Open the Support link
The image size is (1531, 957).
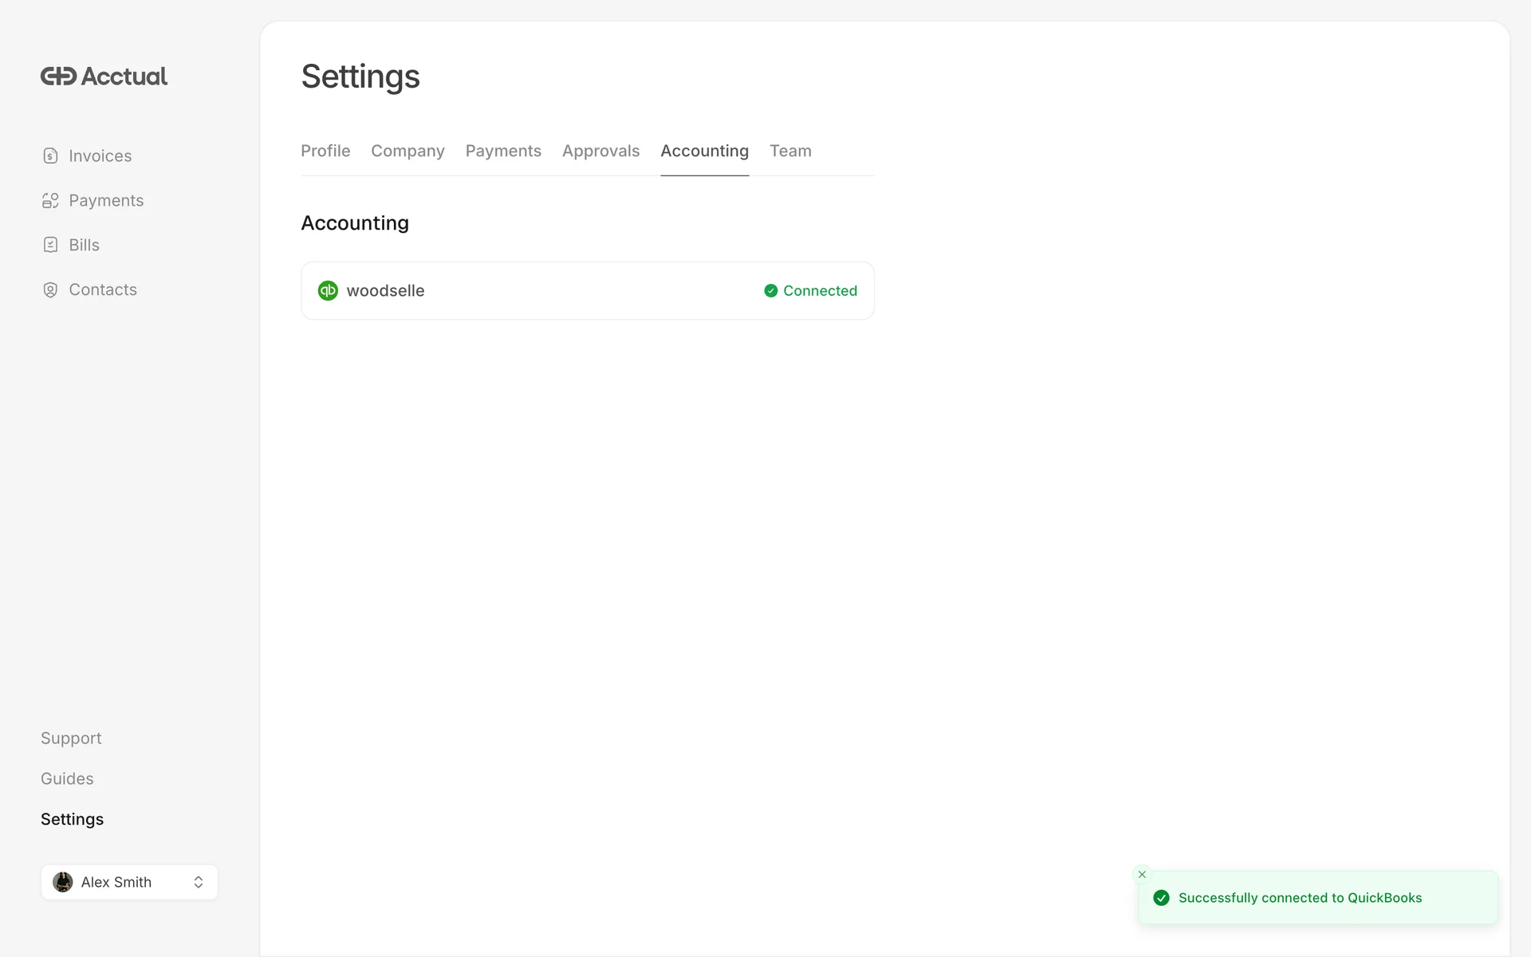click(71, 738)
